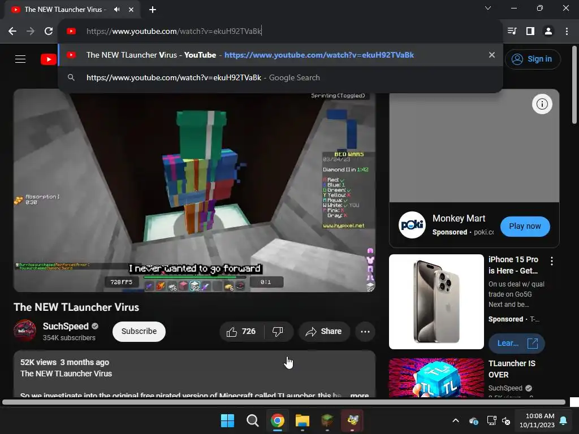
Task: Open the media control queue icon
Action: click(x=512, y=31)
